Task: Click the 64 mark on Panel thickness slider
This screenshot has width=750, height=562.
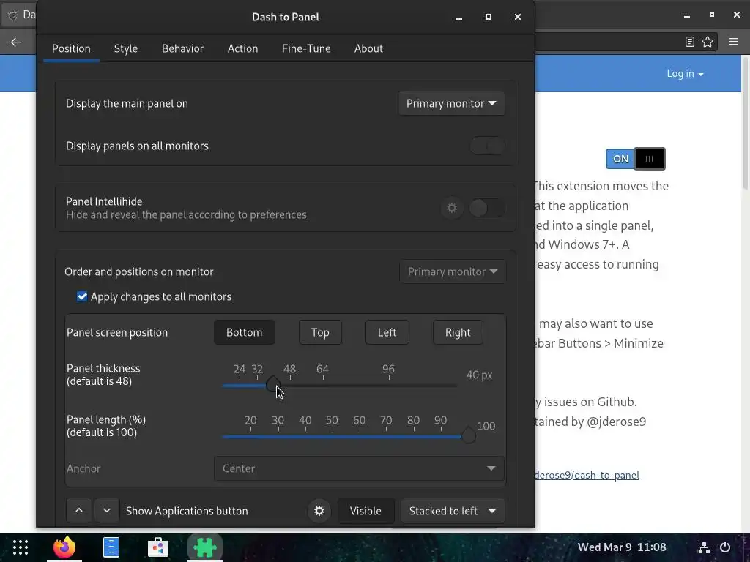Action: click(322, 369)
